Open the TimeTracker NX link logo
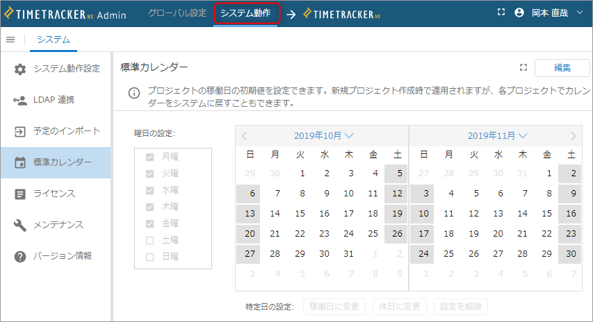 click(341, 14)
